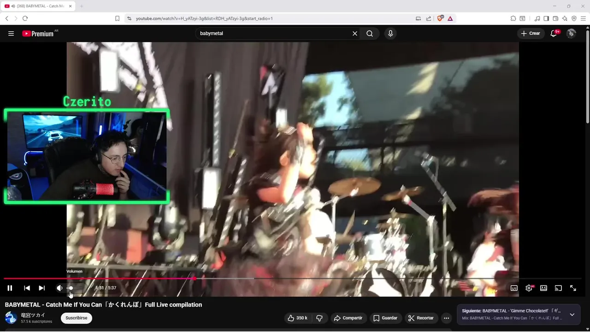The width and height of the screenshot is (590, 332).
Task: Open Brave Rewards triangle icon
Action: pyautogui.click(x=450, y=18)
